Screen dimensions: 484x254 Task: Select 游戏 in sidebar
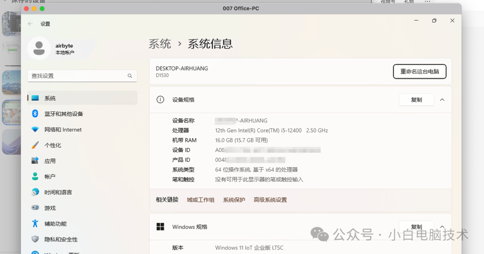pos(82,208)
